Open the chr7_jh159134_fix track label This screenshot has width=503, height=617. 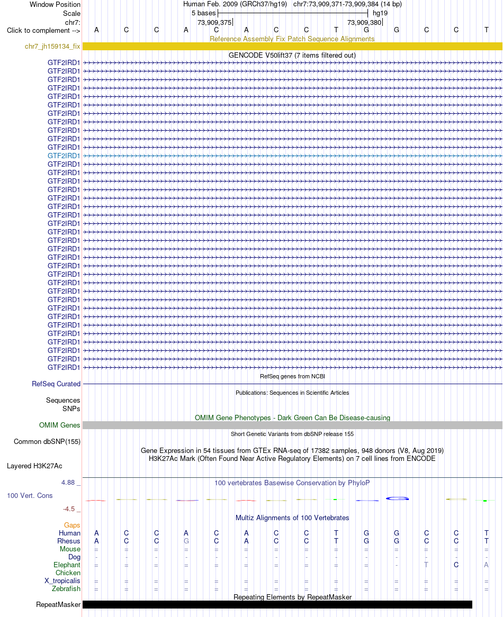coord(52,47)
